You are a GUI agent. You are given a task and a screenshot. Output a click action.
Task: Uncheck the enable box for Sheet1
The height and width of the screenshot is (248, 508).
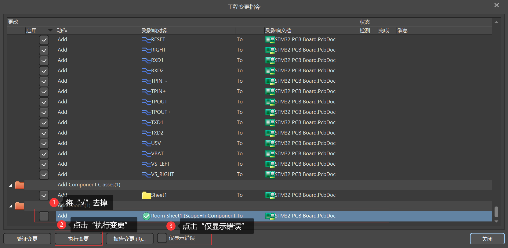(x=44, y=196)
